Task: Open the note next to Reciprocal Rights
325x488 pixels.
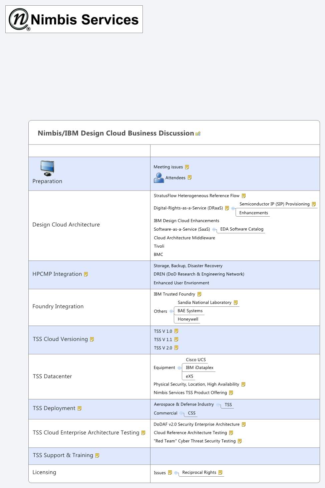Action: [220, 472]
